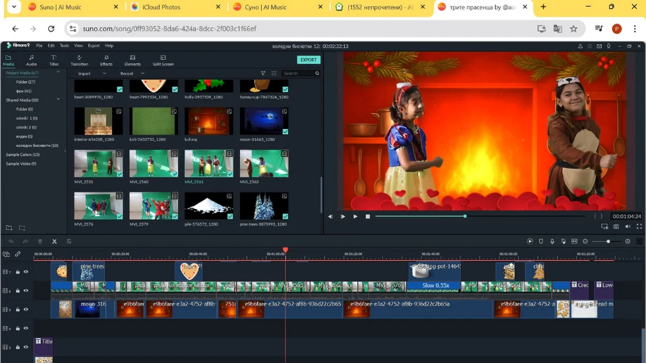The width and height of the screenshot is (646, 363).
Task: Open the Export menu in Filmora
Action: 94,45
